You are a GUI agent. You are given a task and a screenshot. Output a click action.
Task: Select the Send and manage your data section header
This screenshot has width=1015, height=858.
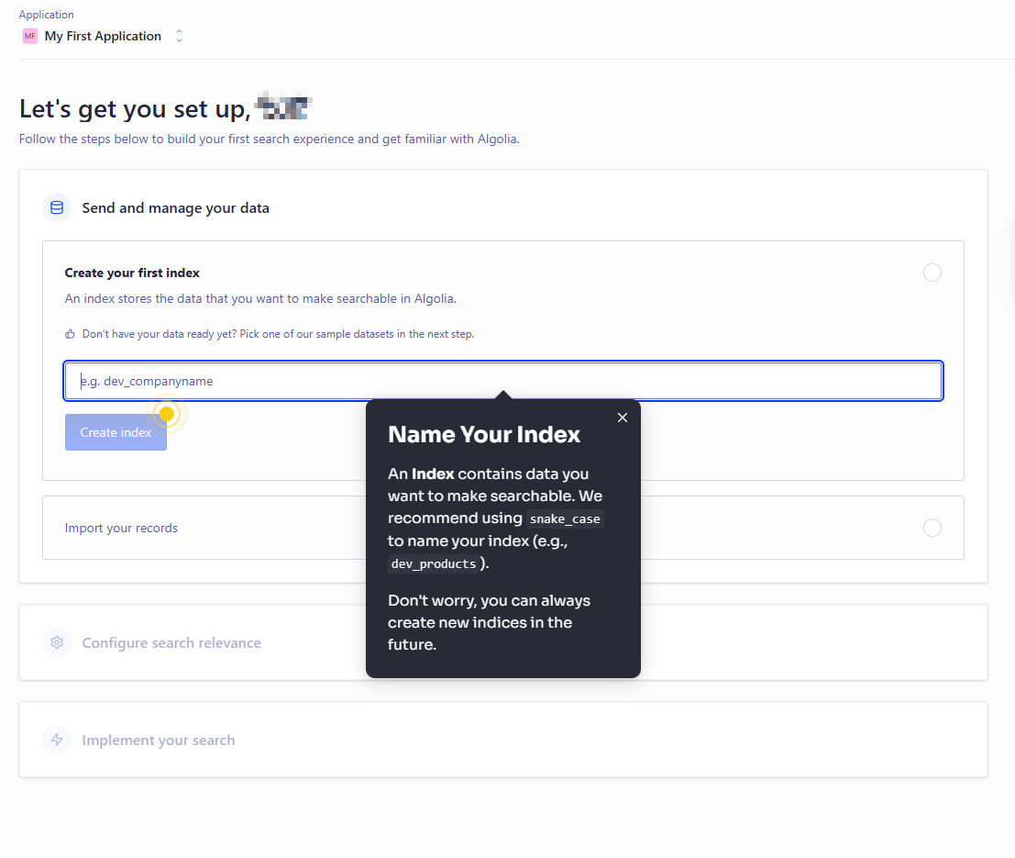(x=175, y=207)
